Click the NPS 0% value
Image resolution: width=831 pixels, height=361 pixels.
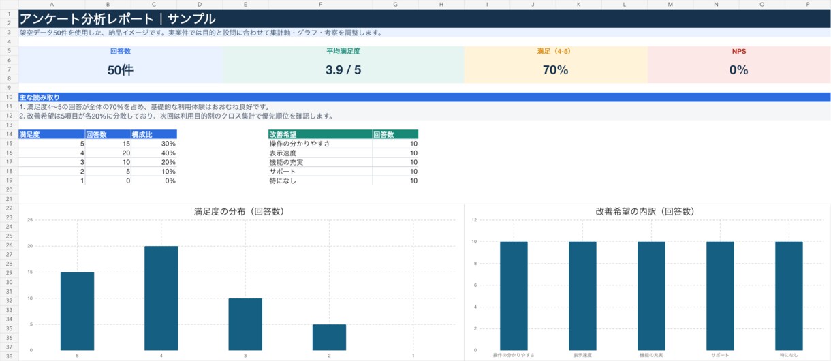(739, 69)
